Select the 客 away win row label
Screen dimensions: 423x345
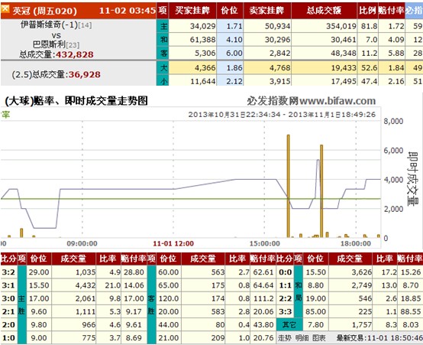coord(163,53)
